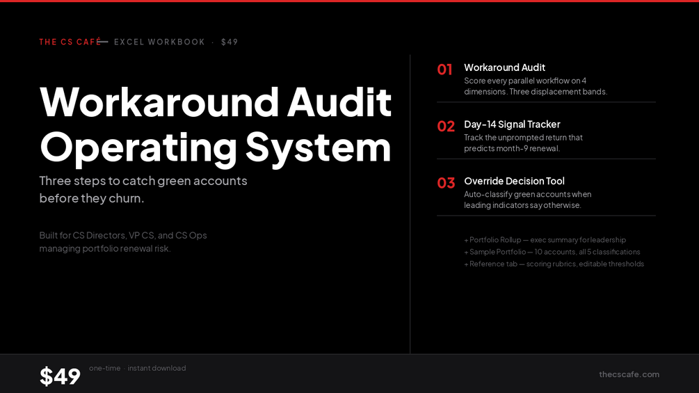The image size is (699, 393).
Task: Click 'Track the unprompted return' description
Action: (523, 143)
